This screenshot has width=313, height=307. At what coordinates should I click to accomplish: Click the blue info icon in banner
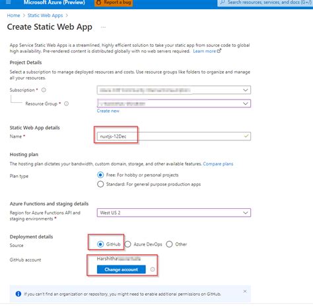click(x=18, y=294)
